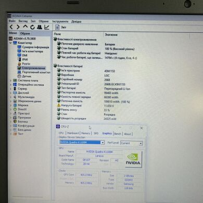Image resolution: width=203 pixels, height=203 pixels.
Task: Open the Perf Level dropdown in CPU-Z
Action: (x=141, y=143)
